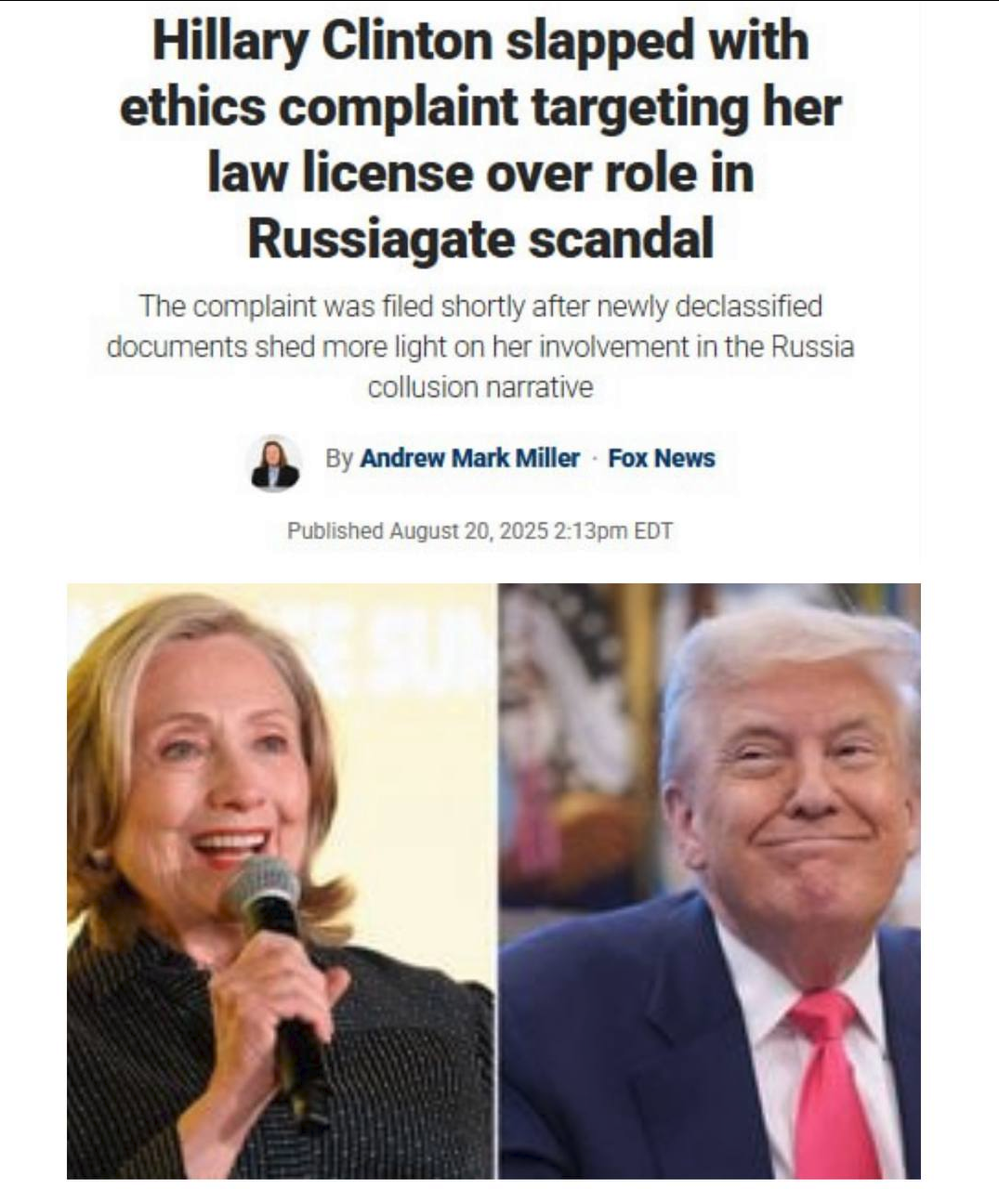Click the author's round avatar photo
The image size is (999, 1189).
click(x=275, y=463)
